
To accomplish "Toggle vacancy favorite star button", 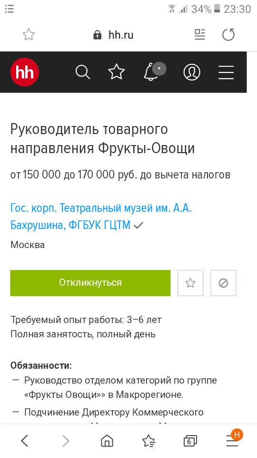I will 190,283.
